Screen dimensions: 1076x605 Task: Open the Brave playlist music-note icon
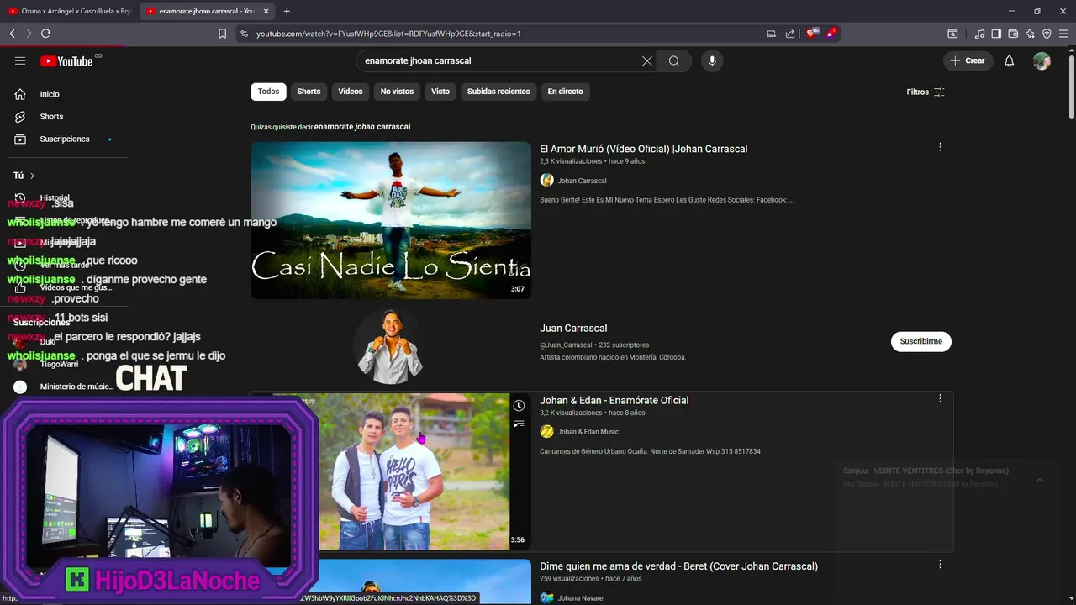click(979, 34)
